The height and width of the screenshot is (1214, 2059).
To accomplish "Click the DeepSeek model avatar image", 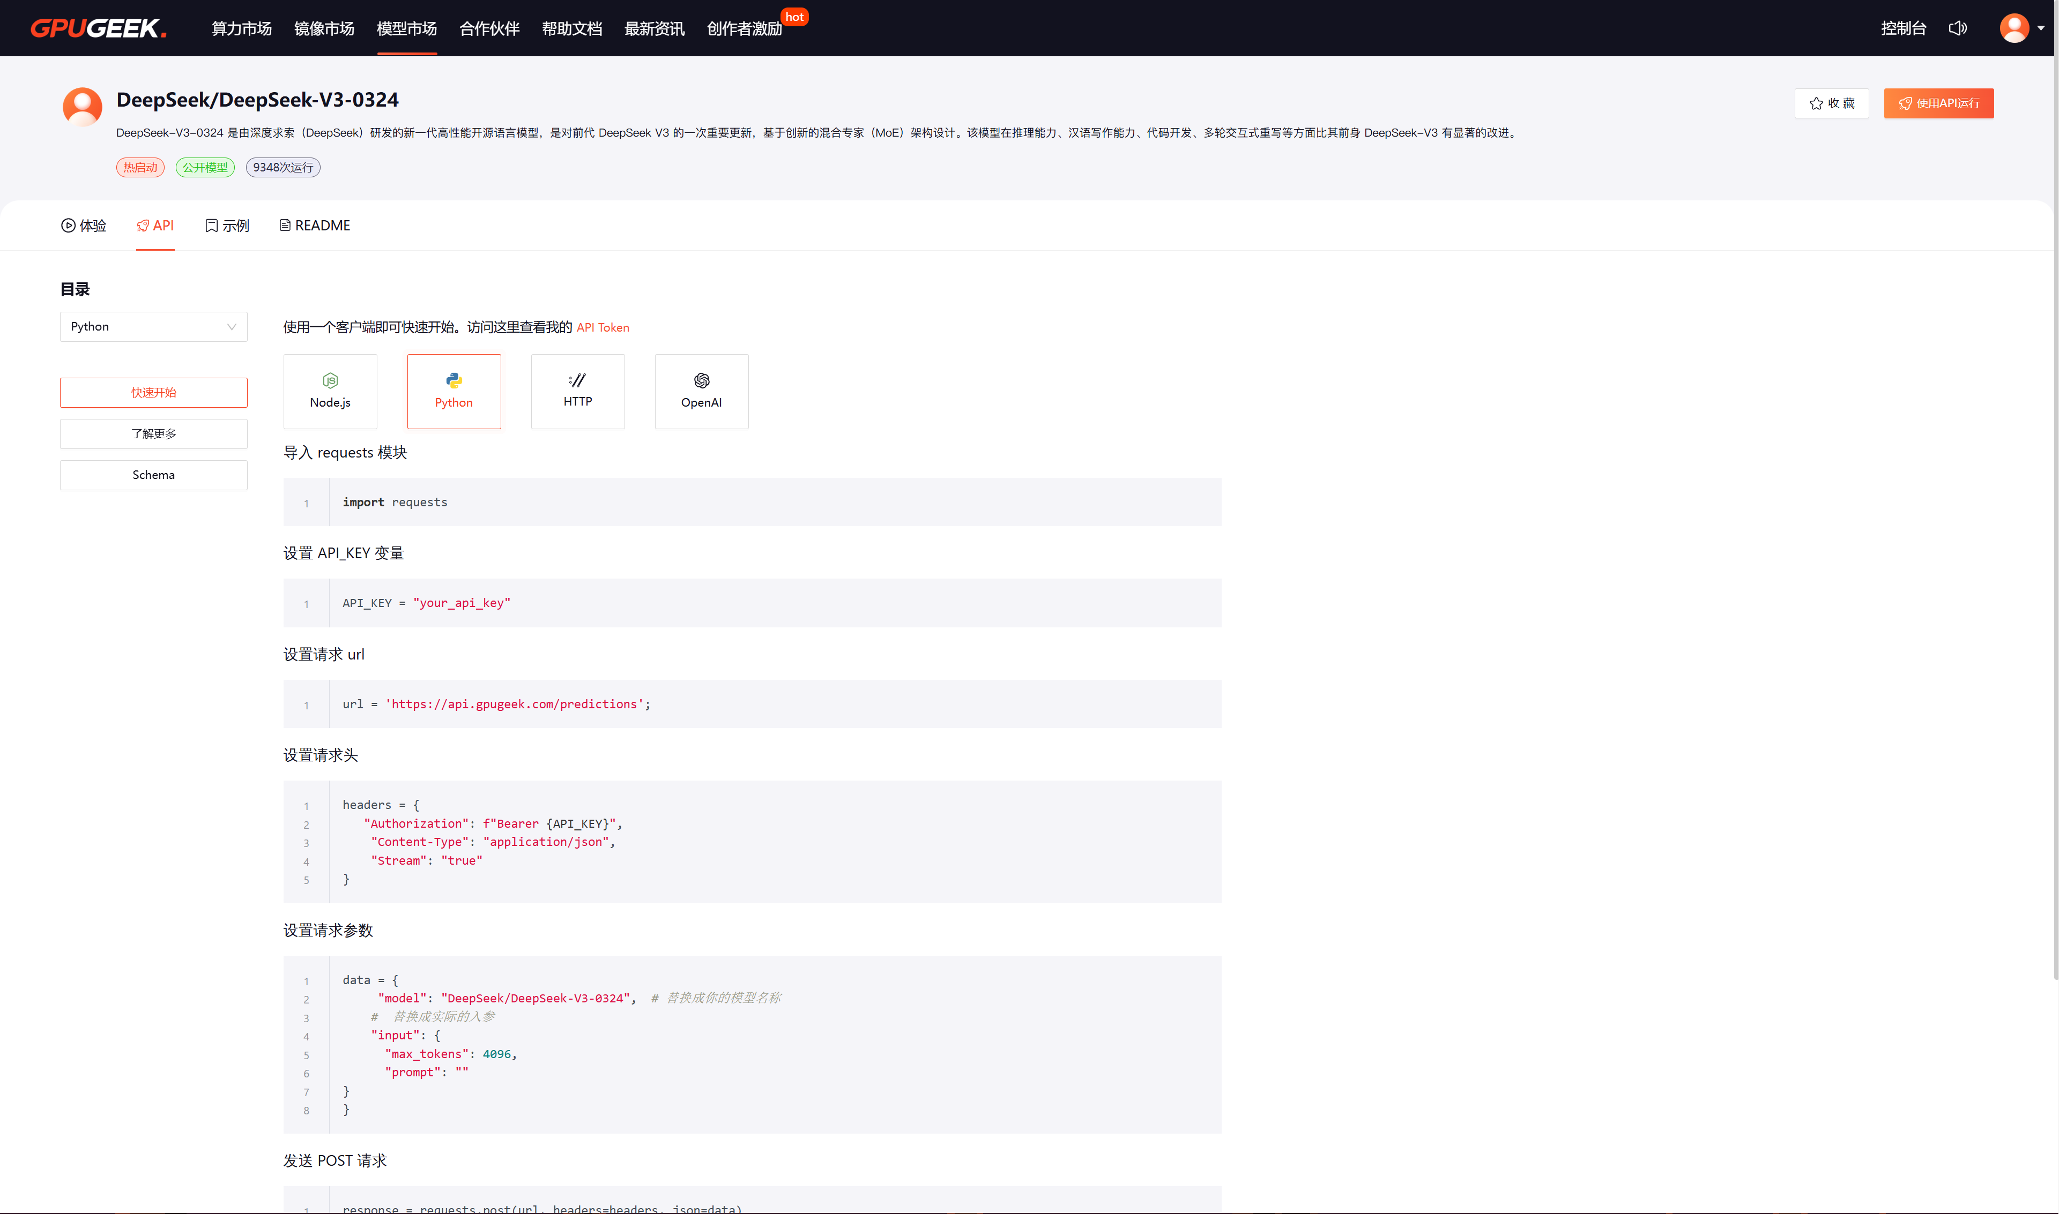I will click(83, 107).
